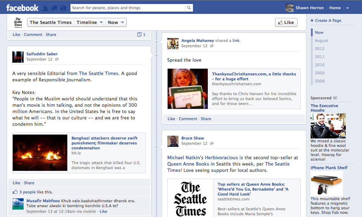Jump to 2009 in timeline
The image size is (362, 217).
319,73
